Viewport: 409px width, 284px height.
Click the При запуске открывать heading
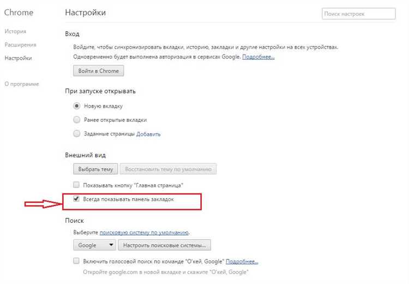[100, 91]
